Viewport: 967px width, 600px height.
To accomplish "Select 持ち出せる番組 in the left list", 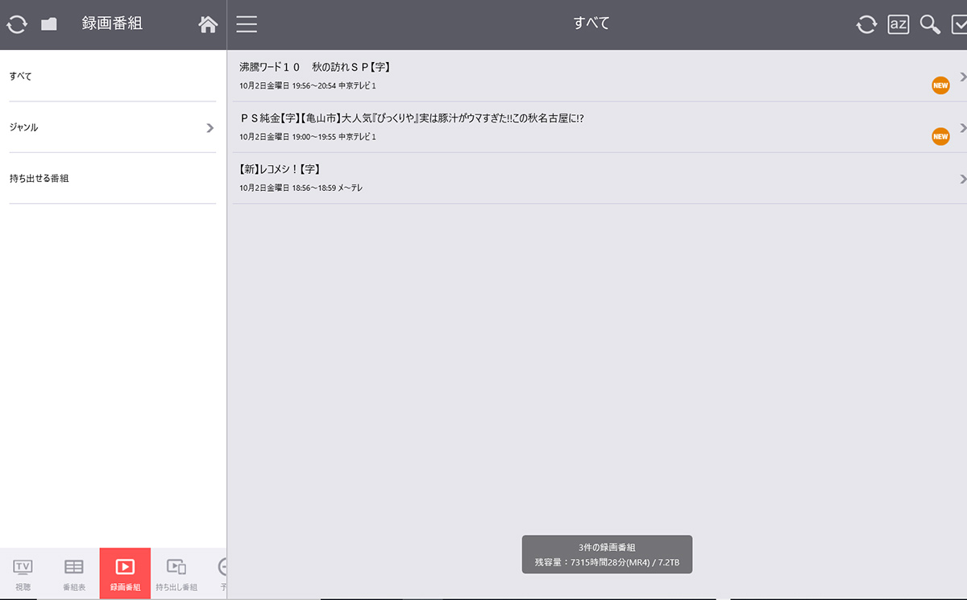I will [x=112, y=178].
